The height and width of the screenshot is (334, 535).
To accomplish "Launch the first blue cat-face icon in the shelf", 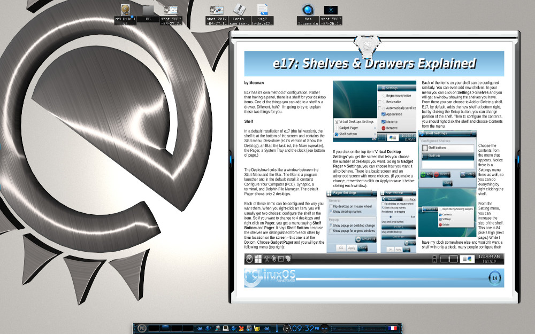I will (x=200, y=329).
